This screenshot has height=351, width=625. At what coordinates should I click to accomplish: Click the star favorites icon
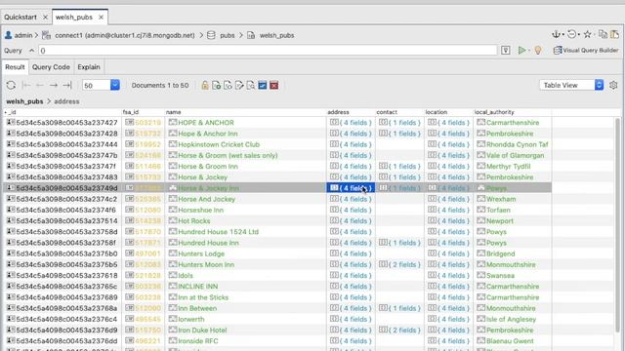click(x=587, y=35)
